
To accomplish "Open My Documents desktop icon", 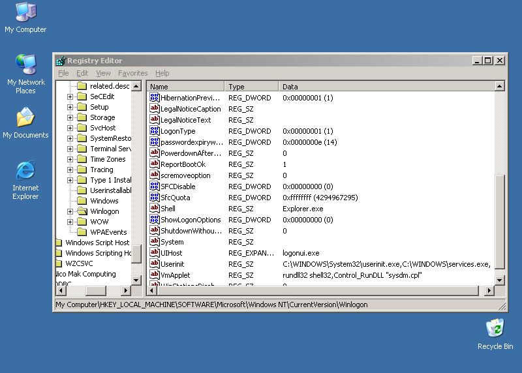I will [x=25, y=123].
